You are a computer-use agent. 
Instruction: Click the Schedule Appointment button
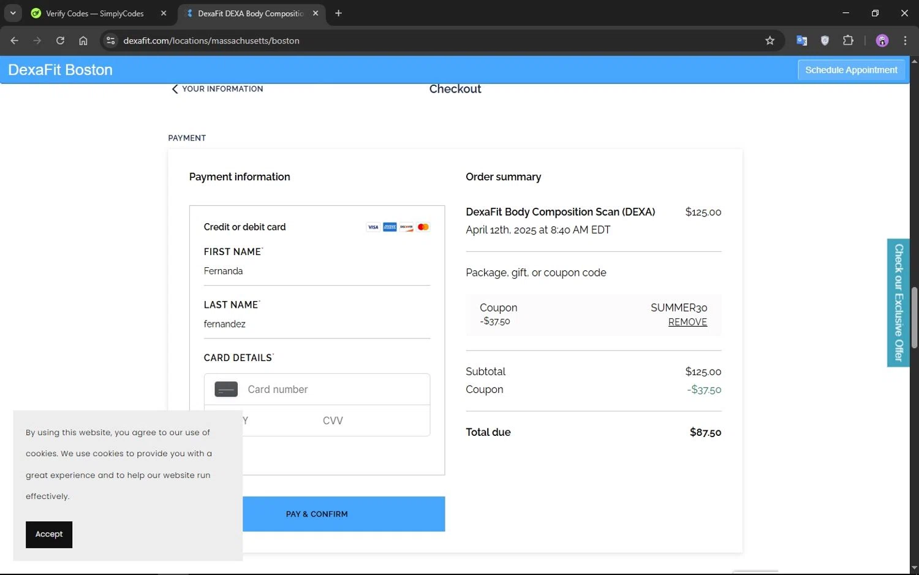(x=851, y=70)
